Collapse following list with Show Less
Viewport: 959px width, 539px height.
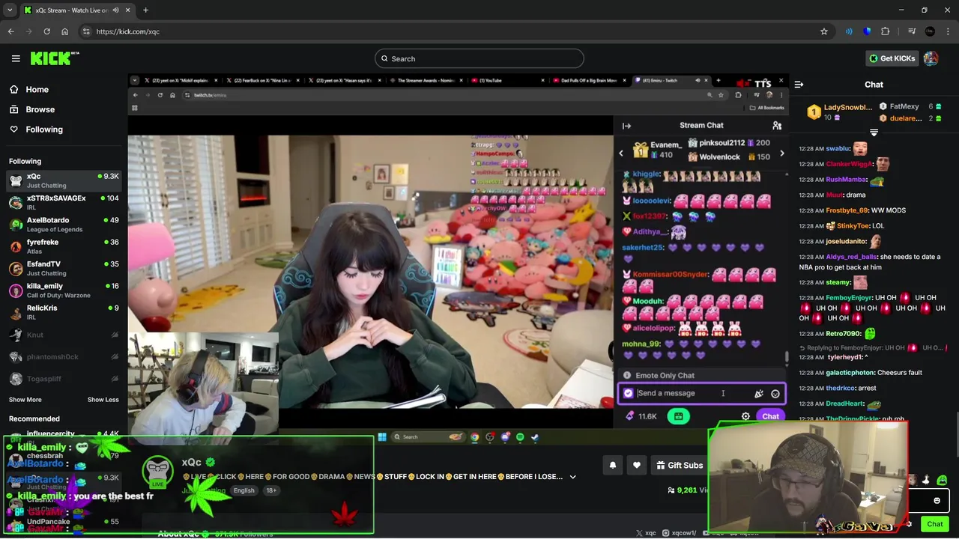click(103, 400)
